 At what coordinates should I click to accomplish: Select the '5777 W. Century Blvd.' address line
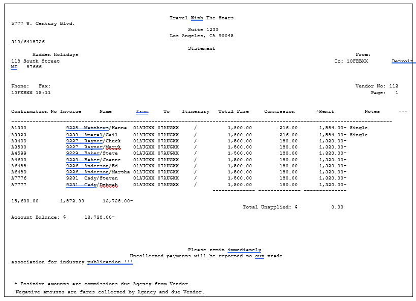(x=43, y=23)
